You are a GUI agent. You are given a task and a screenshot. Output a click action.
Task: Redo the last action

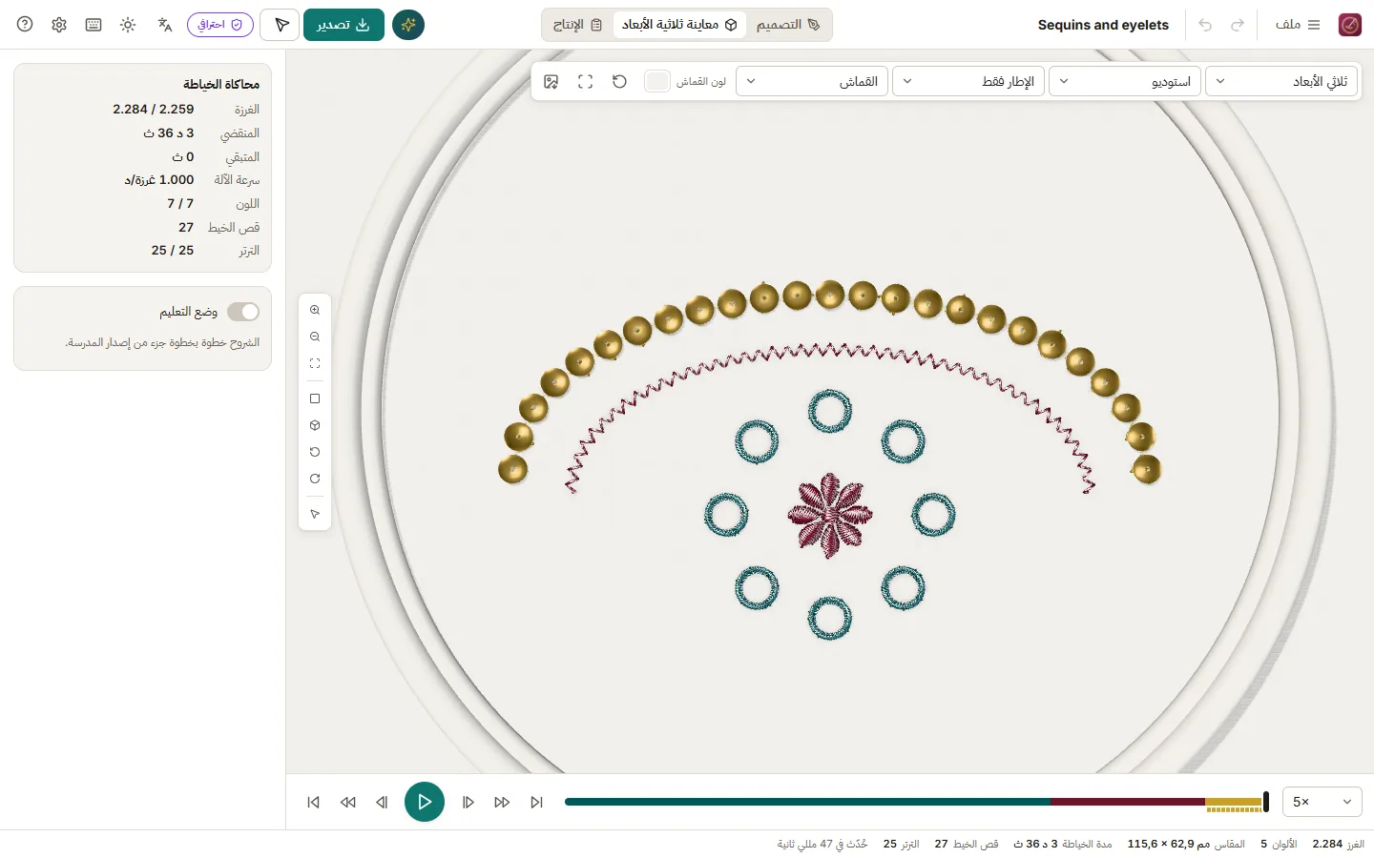(1238, 25)
